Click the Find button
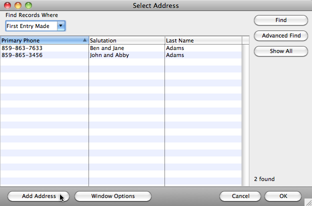This screenshot has height=206, width=312. (x=281, y=20)
